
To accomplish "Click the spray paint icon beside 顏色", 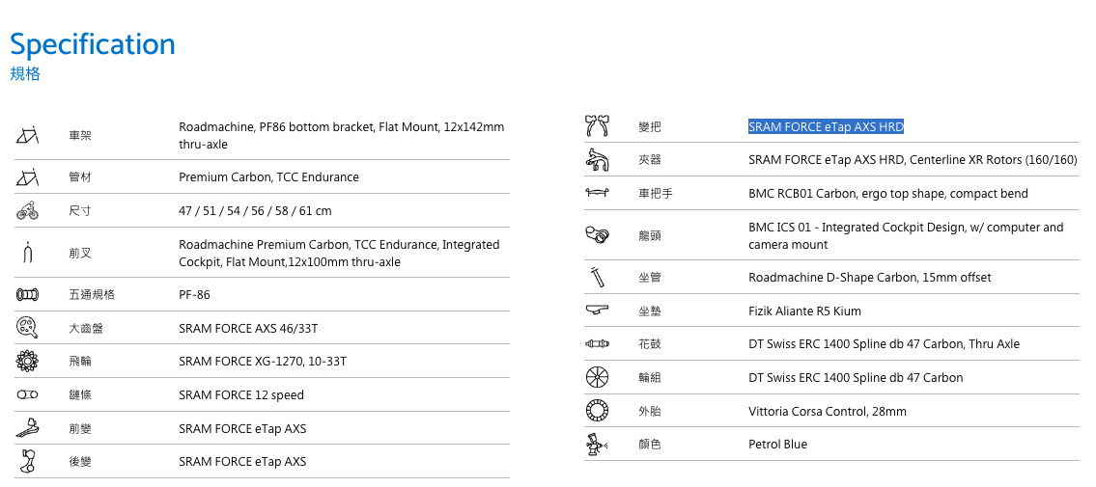I will (x=597, y=445).
